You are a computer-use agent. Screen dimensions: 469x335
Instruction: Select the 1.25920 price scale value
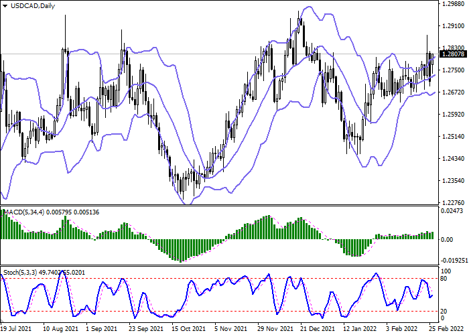(453, 115)
